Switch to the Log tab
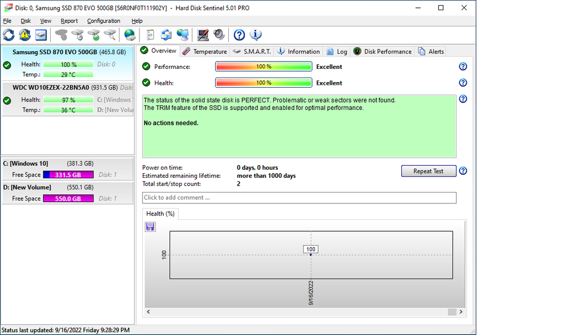The height and width of the screenshot is (335, 583). [337, 52]
